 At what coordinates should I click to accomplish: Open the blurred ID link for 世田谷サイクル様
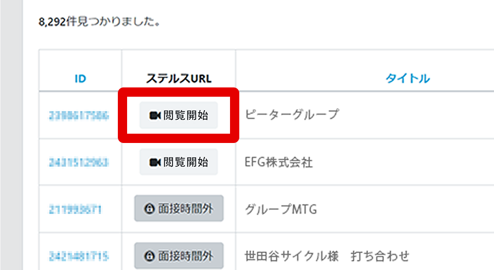tap(79, 256)
